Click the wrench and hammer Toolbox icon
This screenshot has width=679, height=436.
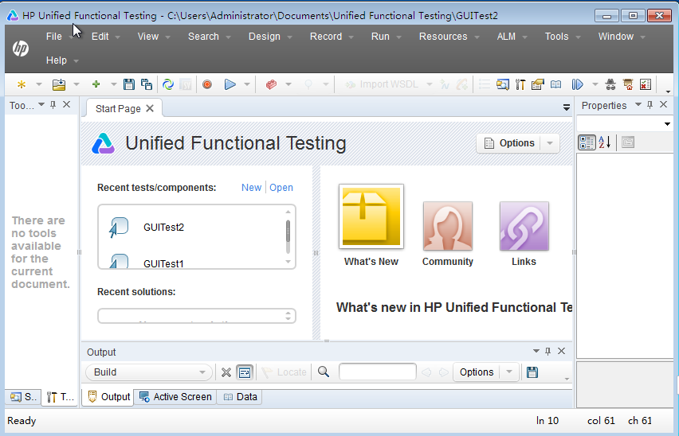tap(520, 84)
